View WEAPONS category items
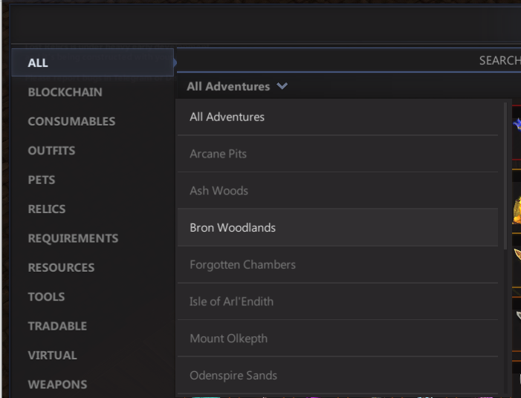 tap(57, 385)
